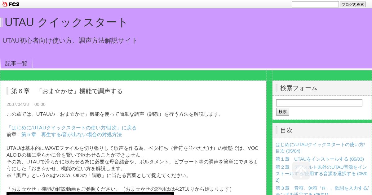Image resolution: width=372 pixels, height=195 pixels.
Task: Click the 検索フォーム text input
Action: pyautogui.click(x=319, y=103)
